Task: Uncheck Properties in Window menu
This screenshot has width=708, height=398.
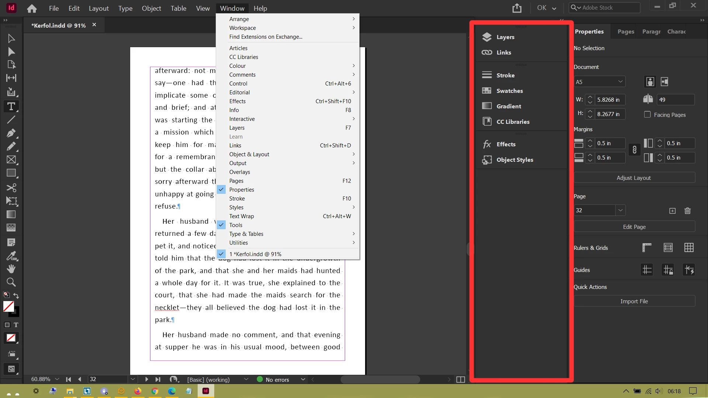Action: tap(242, 190)
